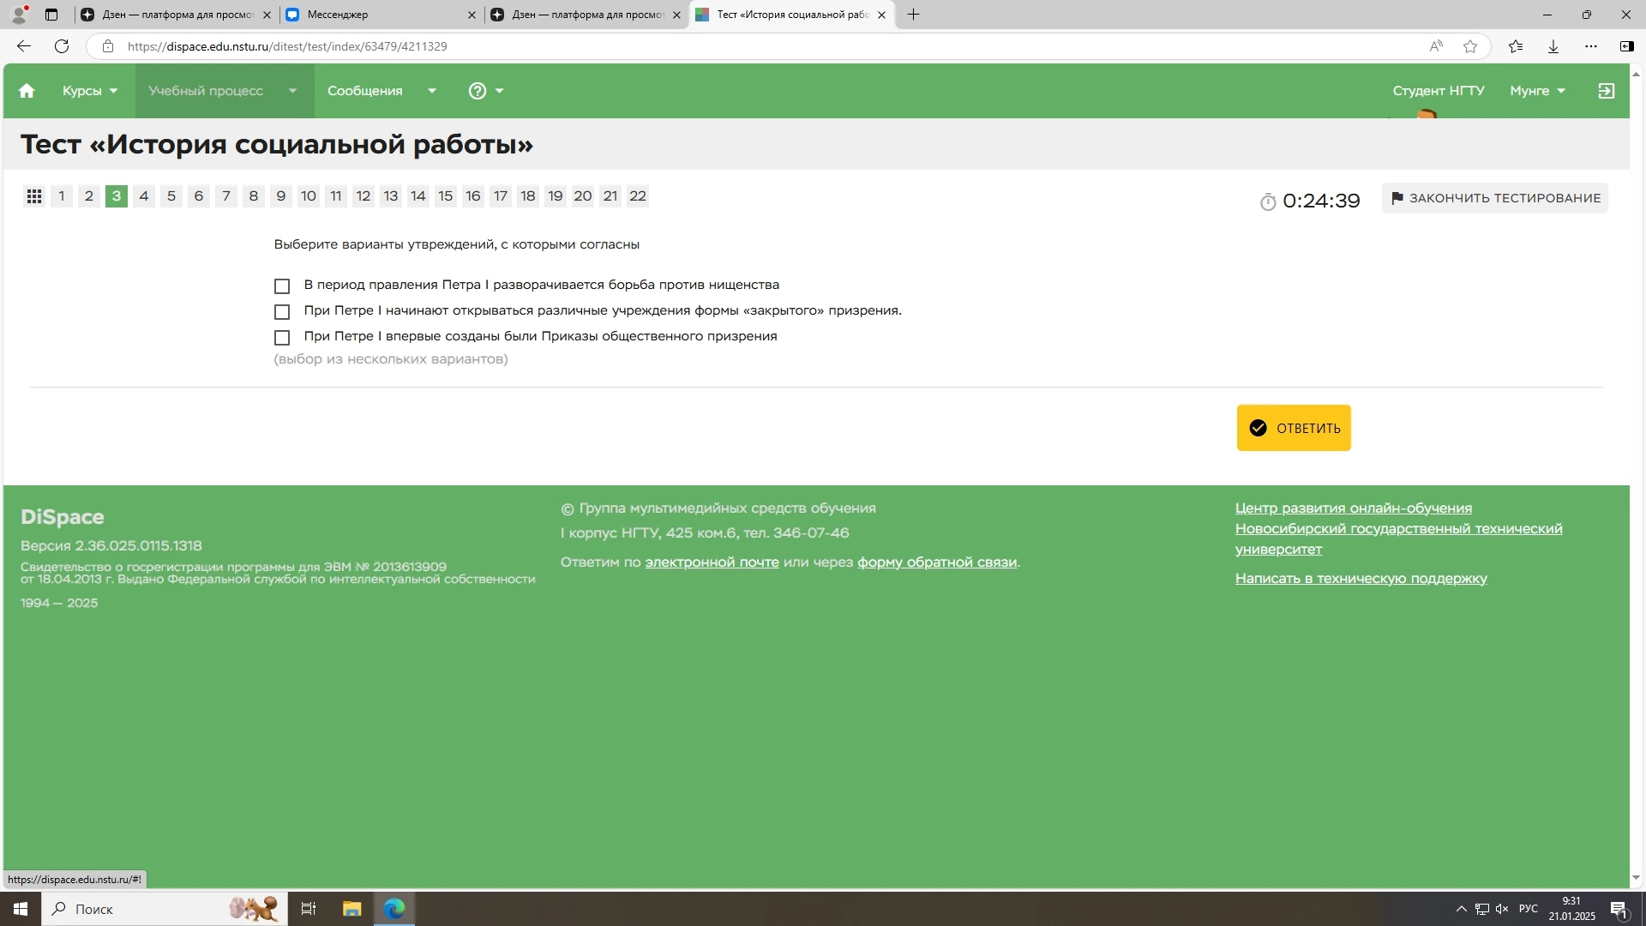The width and height of the screenshot is (1646, 926).
Task: Click the muted volume tray icon
Action: 1502,909
